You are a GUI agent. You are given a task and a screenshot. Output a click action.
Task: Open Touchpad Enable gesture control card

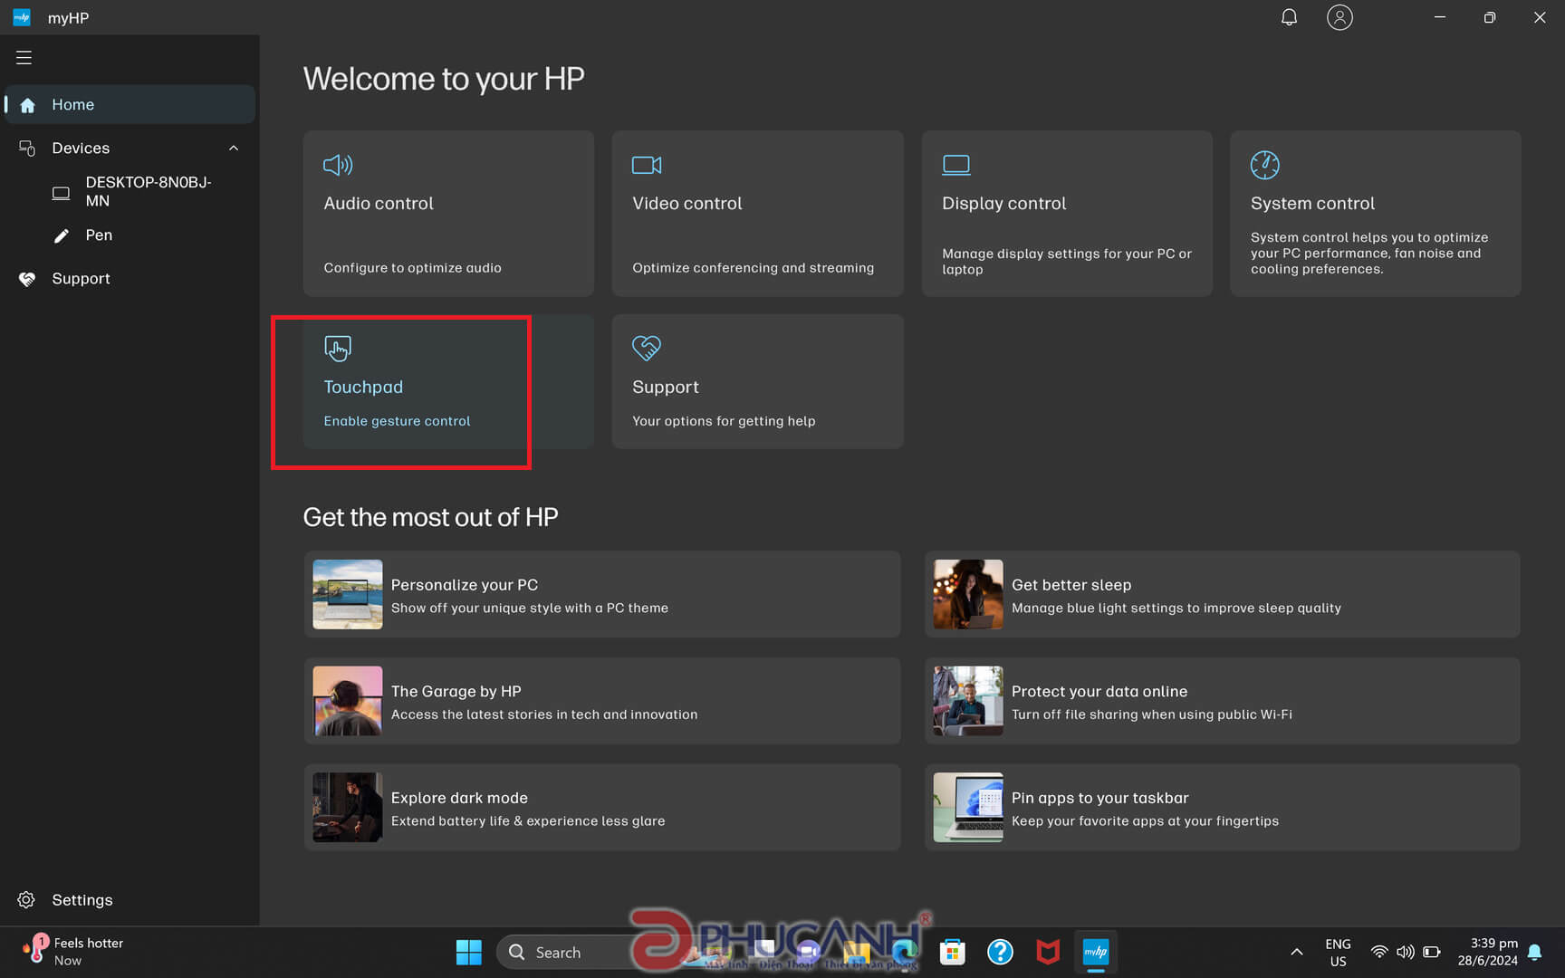448,381
